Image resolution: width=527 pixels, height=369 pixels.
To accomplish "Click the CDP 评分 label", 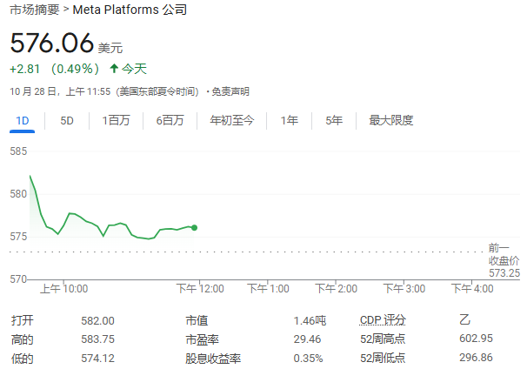I will (x=383, y=320).
